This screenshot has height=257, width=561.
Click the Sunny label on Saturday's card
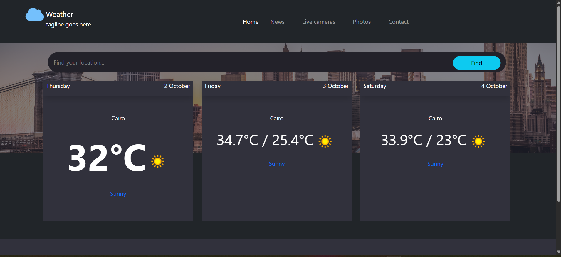point(435,164)
